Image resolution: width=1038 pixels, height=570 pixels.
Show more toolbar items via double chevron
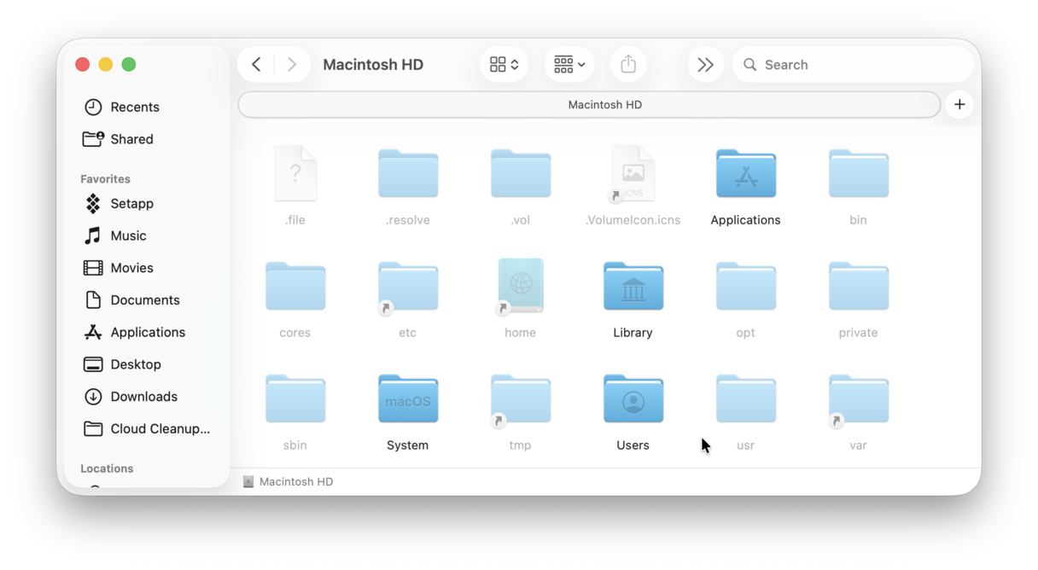coord(705,65)
